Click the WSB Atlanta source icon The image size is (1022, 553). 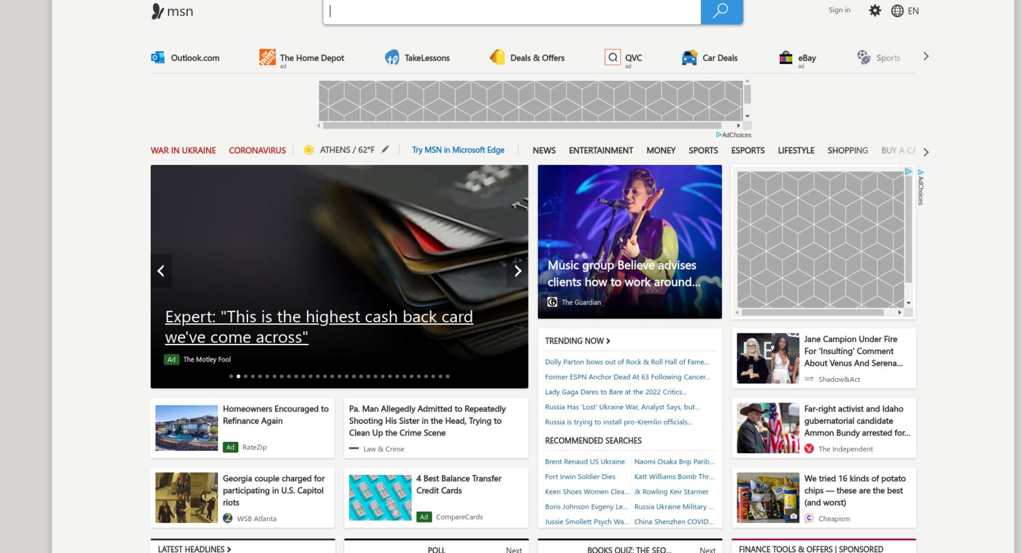[228, 518]
